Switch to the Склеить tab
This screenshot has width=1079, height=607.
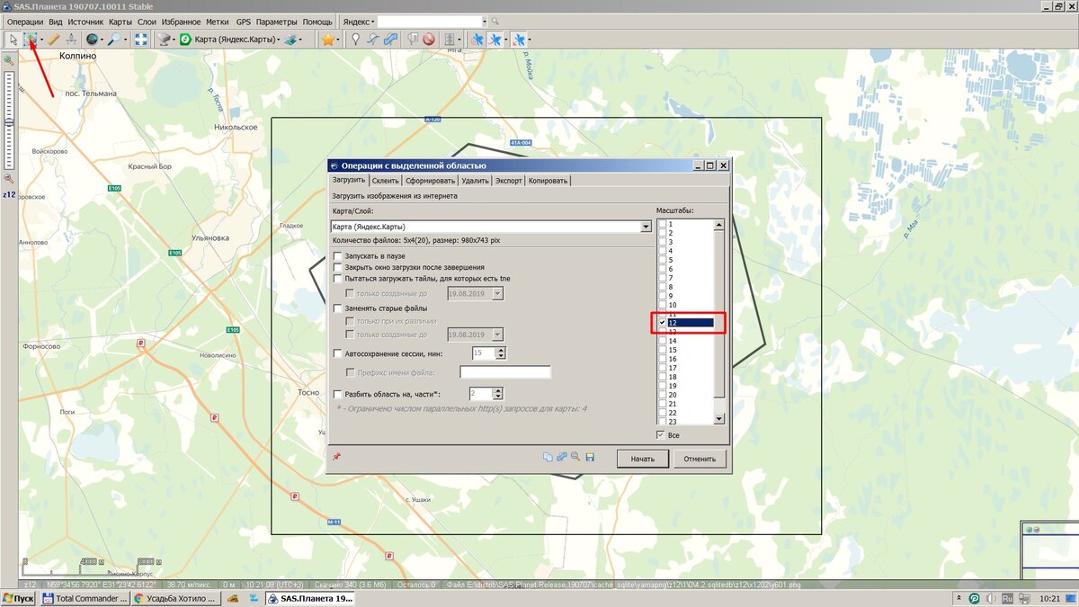tap(385, 181)
